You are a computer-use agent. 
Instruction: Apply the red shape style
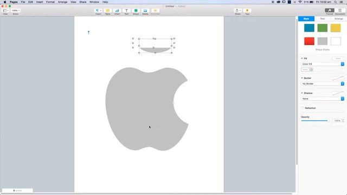[x=309, y=41]
